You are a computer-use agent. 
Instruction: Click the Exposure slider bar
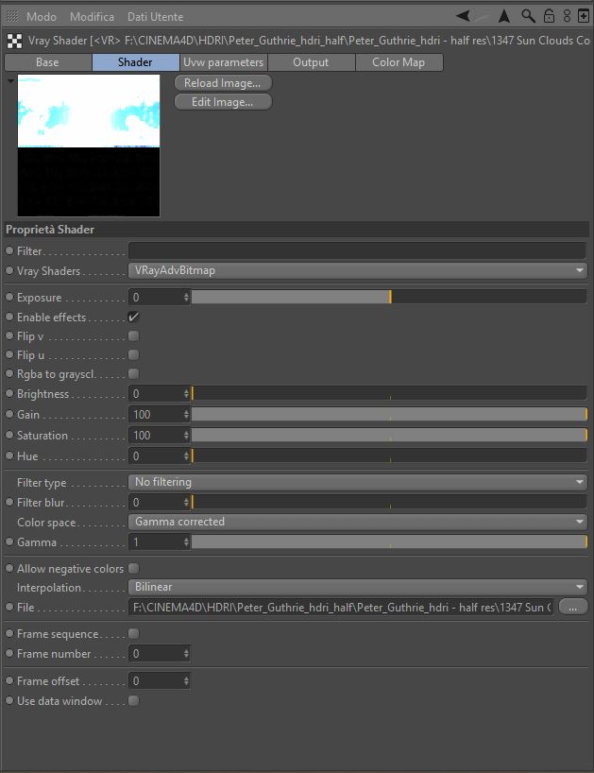[x=389, y=297]
